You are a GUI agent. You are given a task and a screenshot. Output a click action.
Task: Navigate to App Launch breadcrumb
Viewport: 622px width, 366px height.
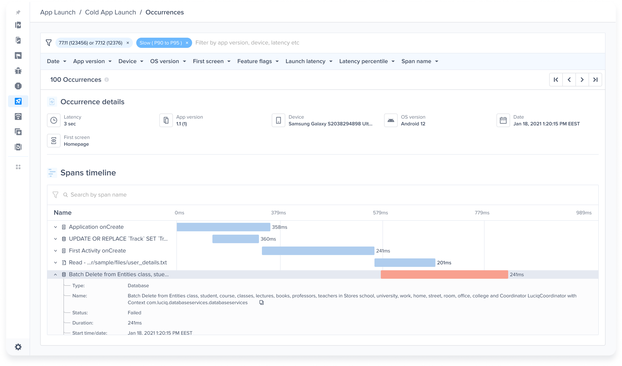pyautogui.click(x=58, y=12)
